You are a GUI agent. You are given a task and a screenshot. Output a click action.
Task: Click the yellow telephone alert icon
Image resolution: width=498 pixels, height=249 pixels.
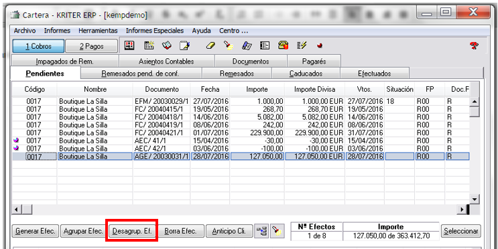pyautogui.click(x=283, y=46)
